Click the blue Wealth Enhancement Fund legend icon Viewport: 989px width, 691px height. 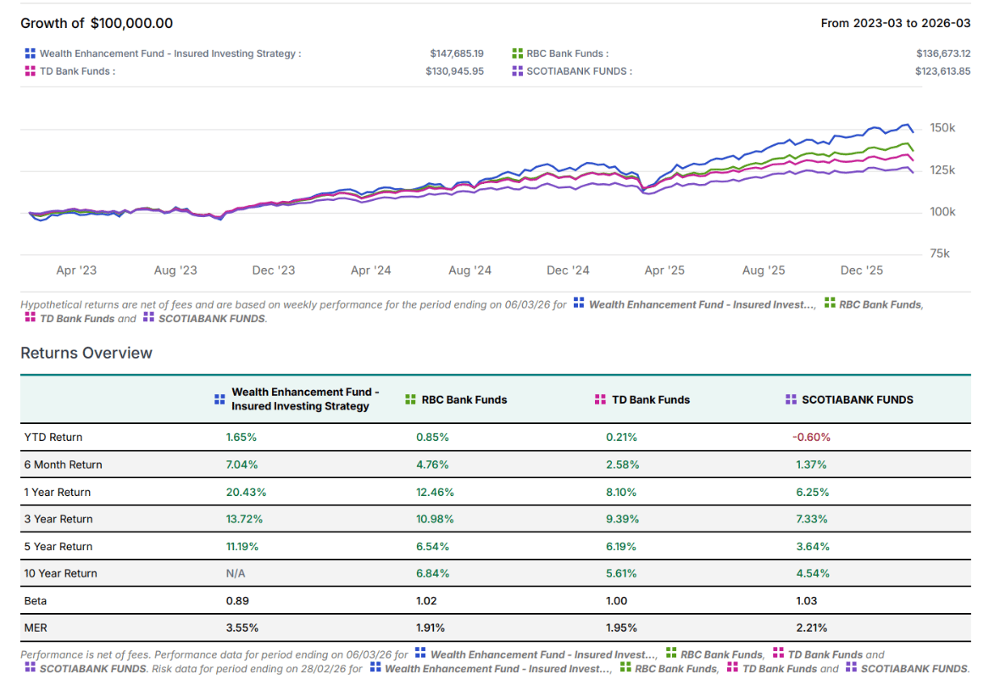coord(31,53)
